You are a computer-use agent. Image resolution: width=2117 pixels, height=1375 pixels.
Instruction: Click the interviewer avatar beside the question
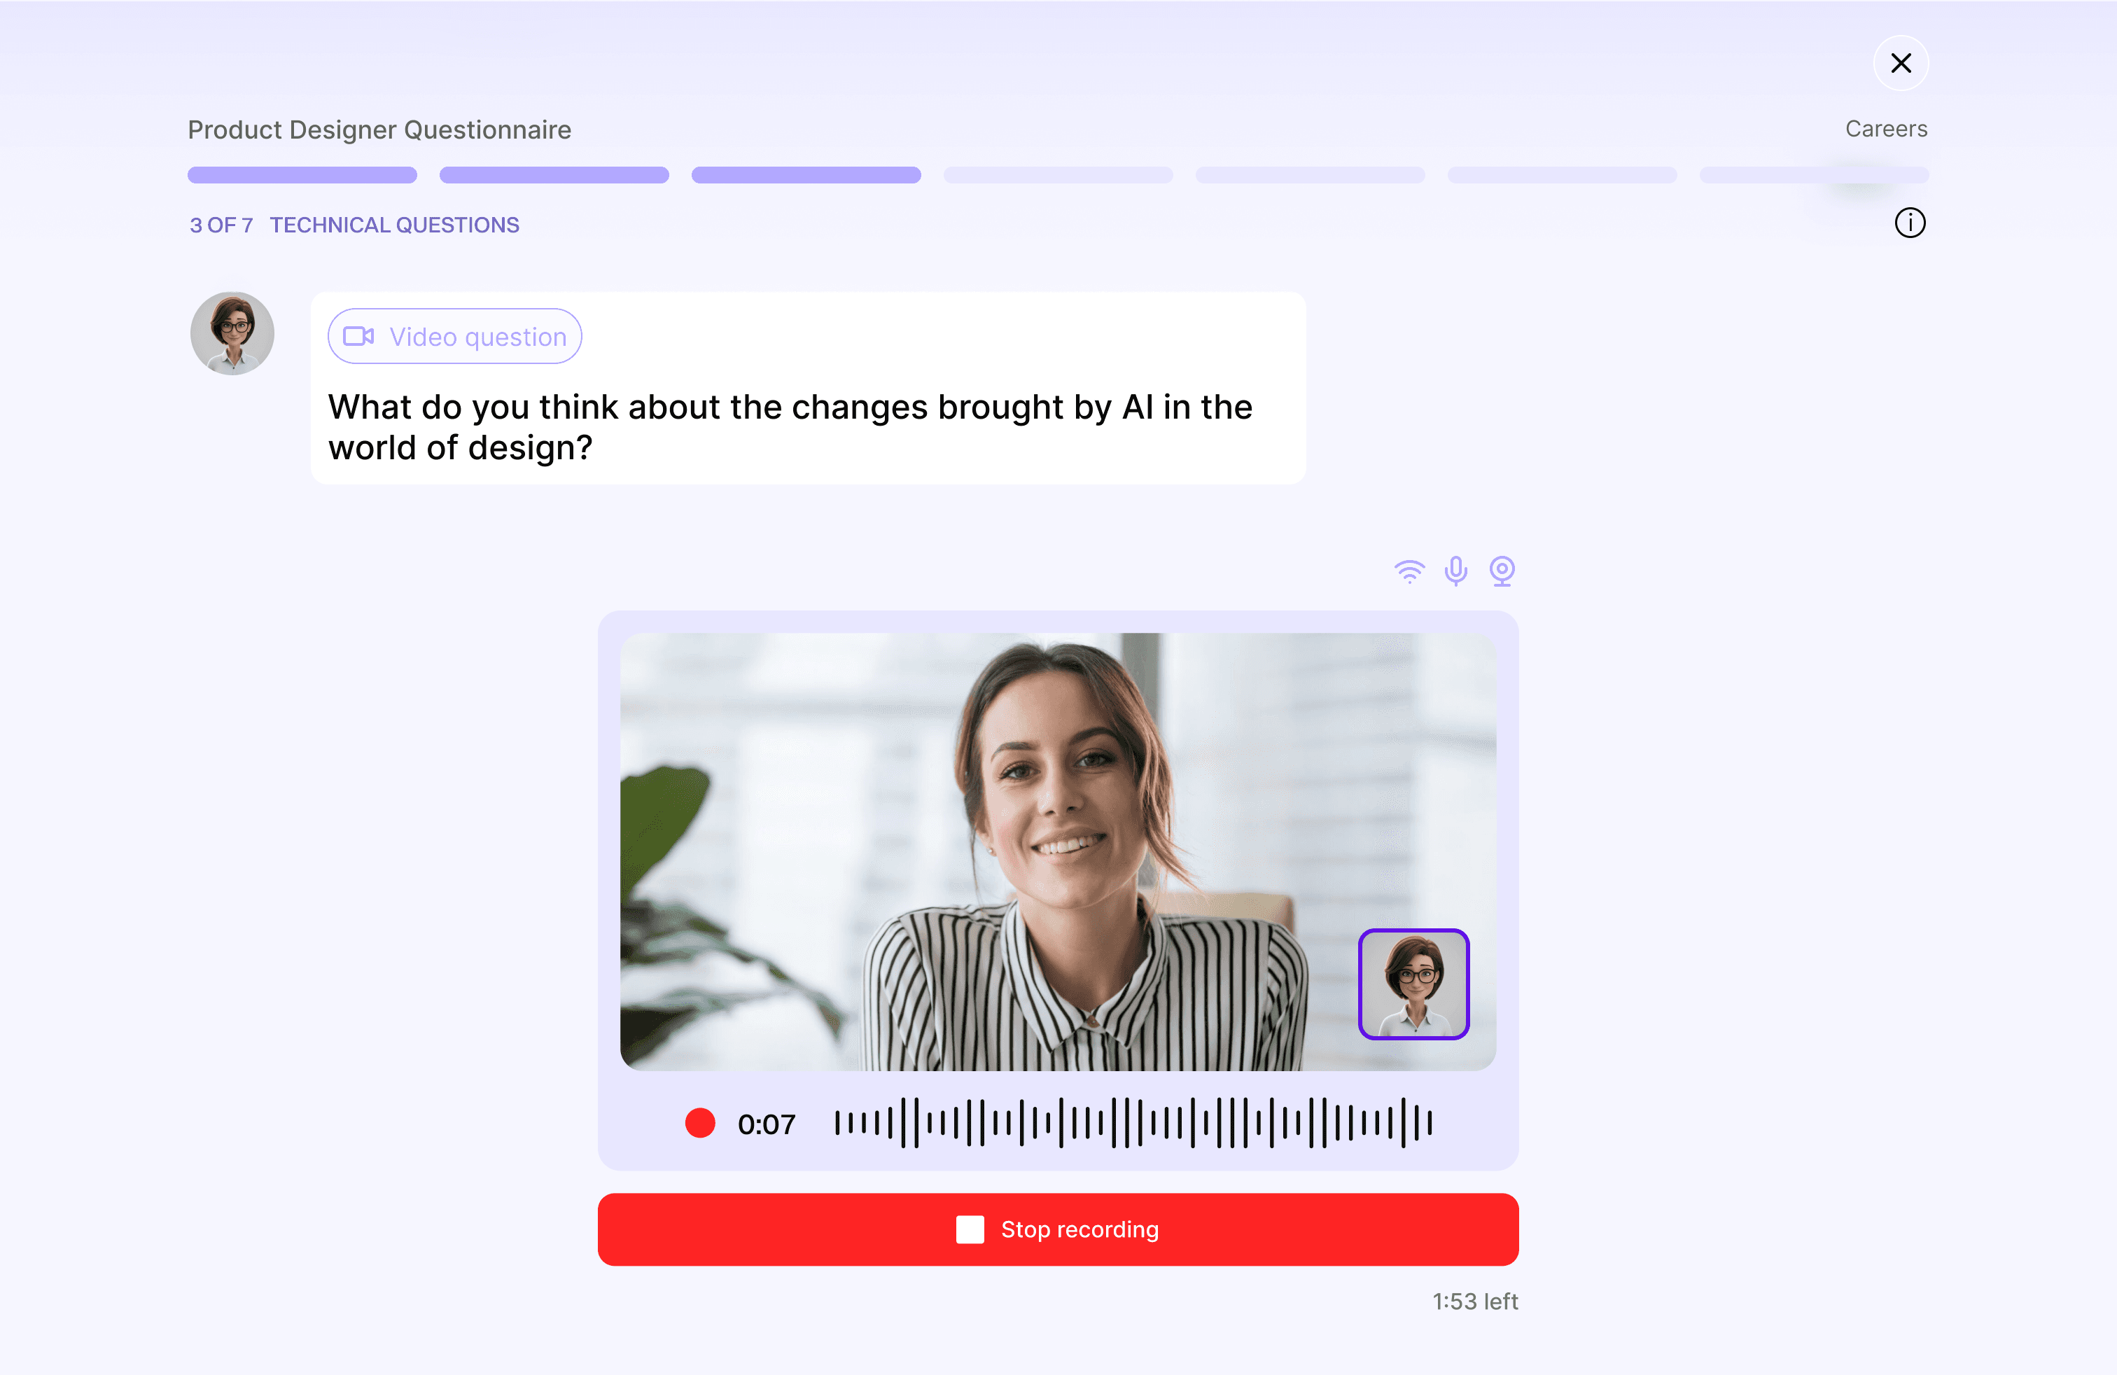point(232,333)
